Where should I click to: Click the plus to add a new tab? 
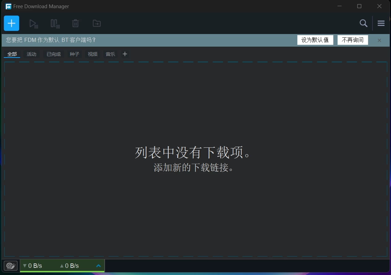click(125, 54)
